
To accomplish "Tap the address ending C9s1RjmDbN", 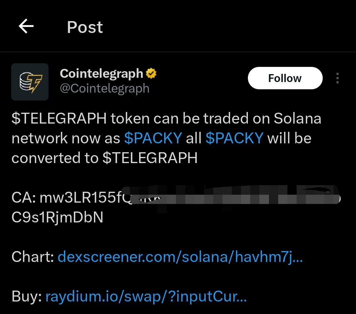I will tap(57, 217).
